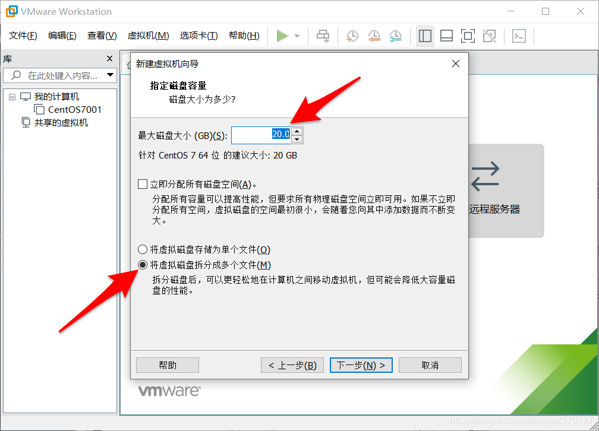Click the 下一步(N) next button
Image resolution: width=599 pixels, height=431 pixels.
pyautogui.click(x=361, y=365)
